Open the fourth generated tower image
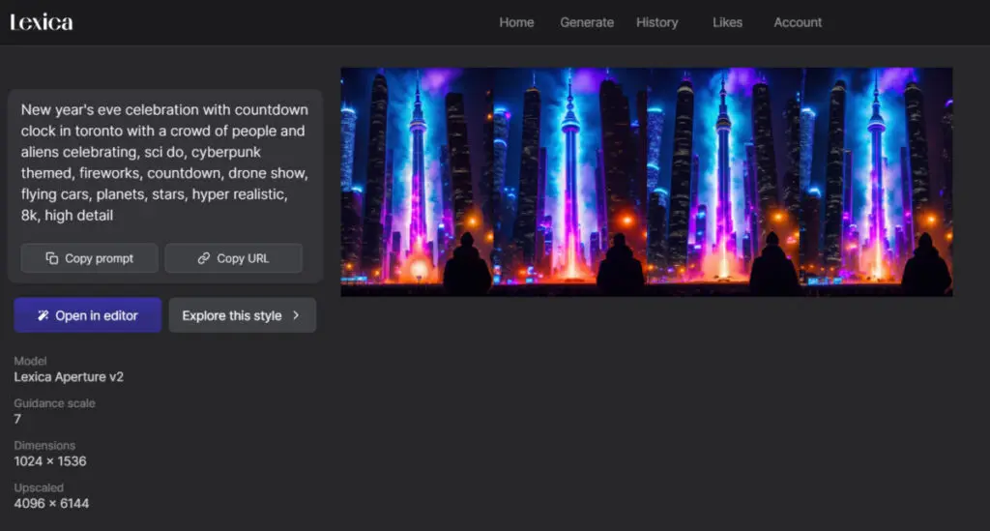Image resolution: width=990 pixels, height=531 pixels. (x=876, y=181)
